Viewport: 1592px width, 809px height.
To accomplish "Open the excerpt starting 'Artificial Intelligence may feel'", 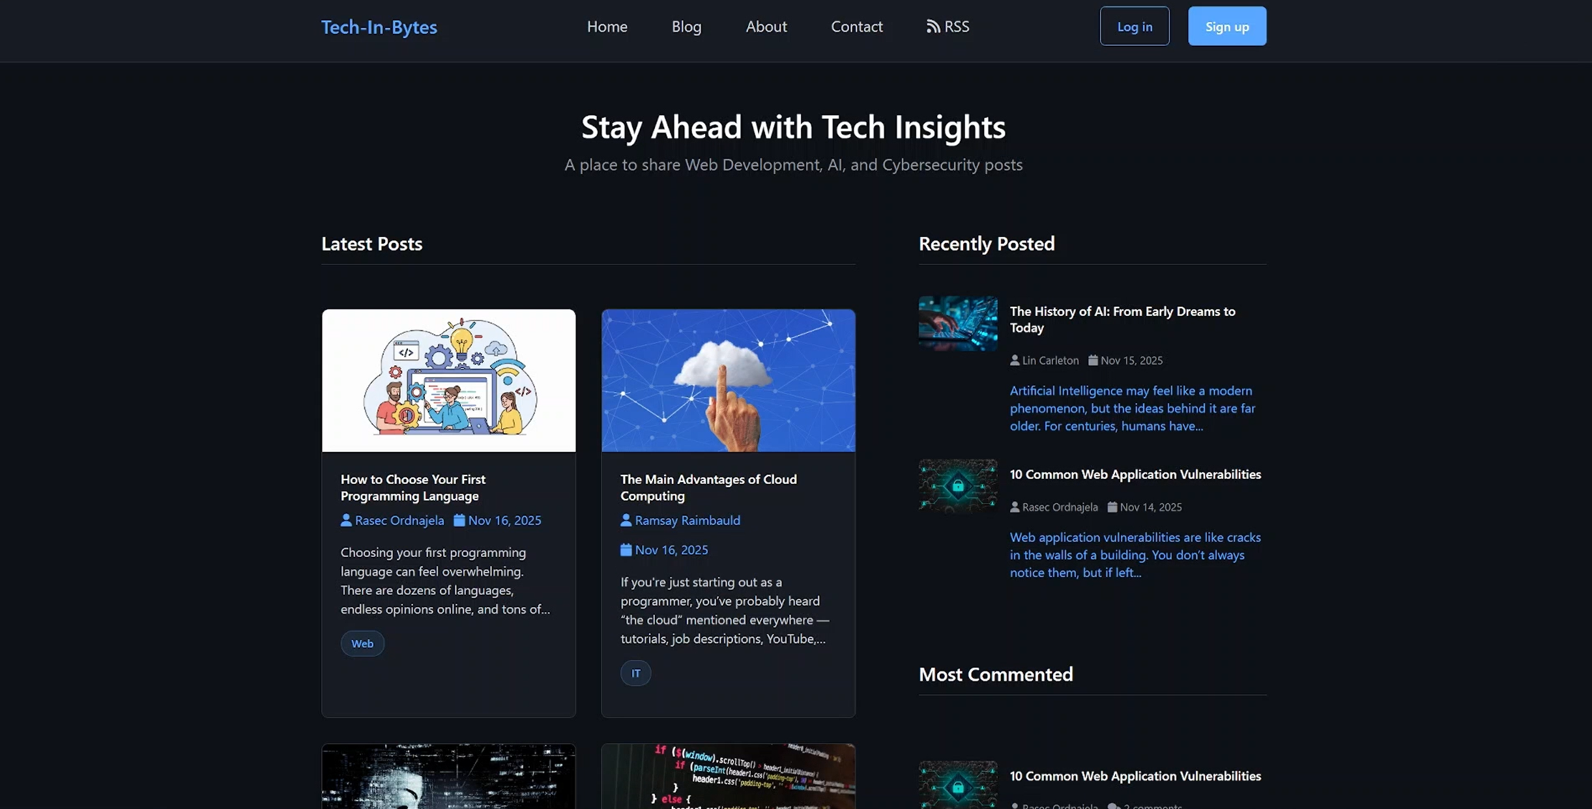I will 1133,408.
